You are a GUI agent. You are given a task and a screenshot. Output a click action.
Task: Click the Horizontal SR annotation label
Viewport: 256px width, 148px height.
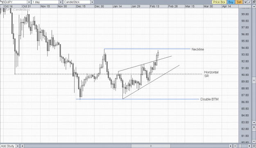[211, 74]
